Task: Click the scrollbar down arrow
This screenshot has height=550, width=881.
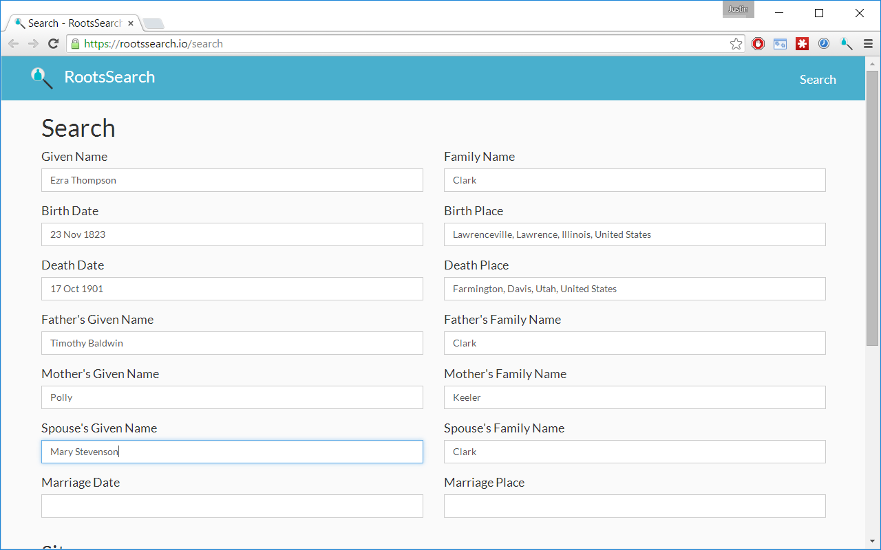Action: coord(872,542)
